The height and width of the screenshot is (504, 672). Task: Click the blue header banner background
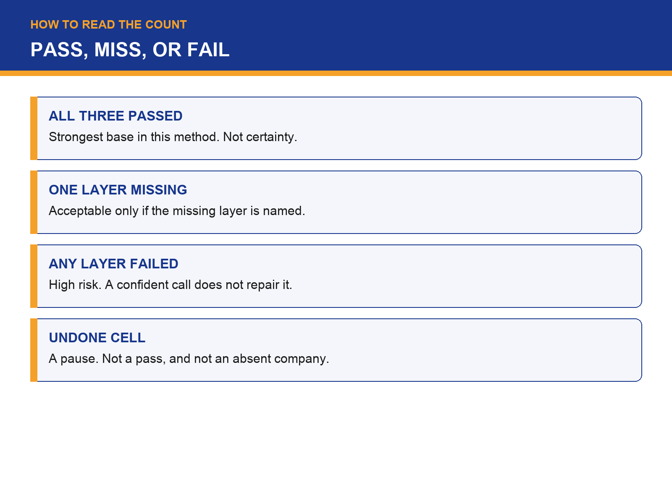462,35
